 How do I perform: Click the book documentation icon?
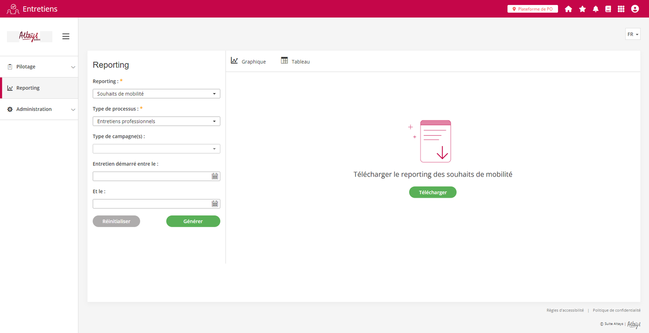pyautogui.click(x=608, y=9)
